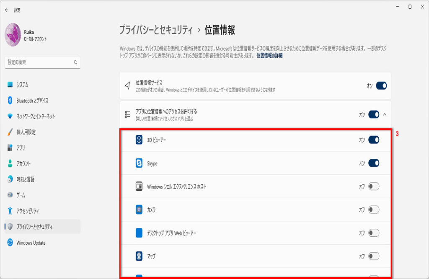Turn off 位置情報サービス toggle
This screenshot has height=279, width=429.
(x=381, y=86)
